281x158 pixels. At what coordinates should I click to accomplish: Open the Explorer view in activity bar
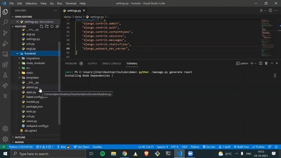pyautogui.click(x=5, y=12)
